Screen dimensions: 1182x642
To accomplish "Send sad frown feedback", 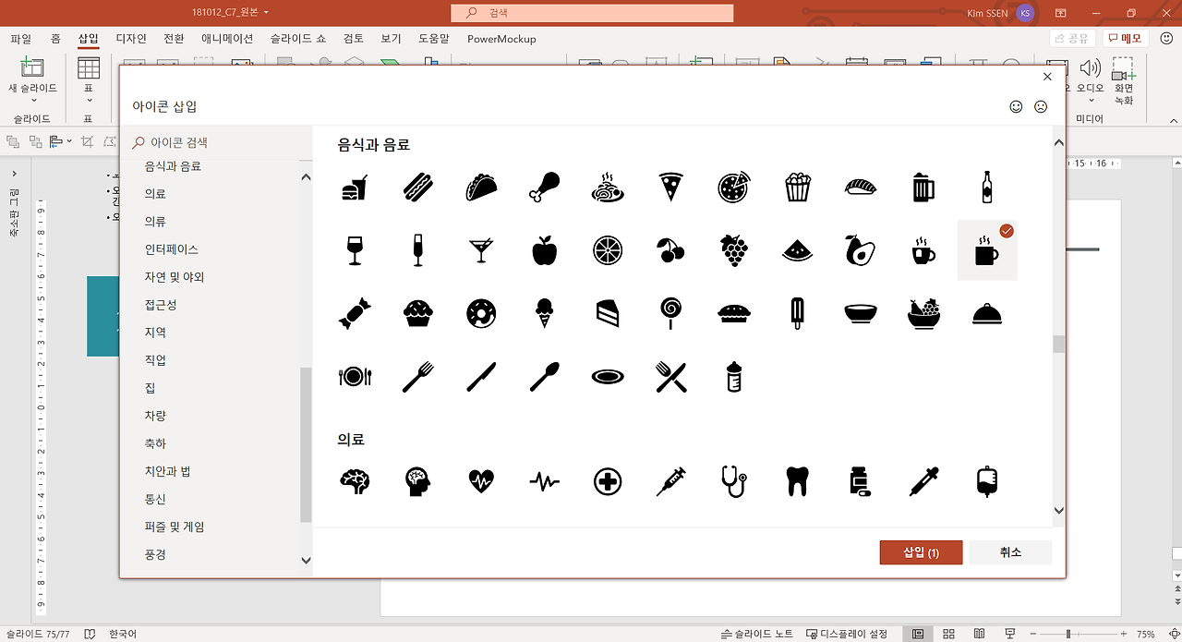I will pos(1041,106).
